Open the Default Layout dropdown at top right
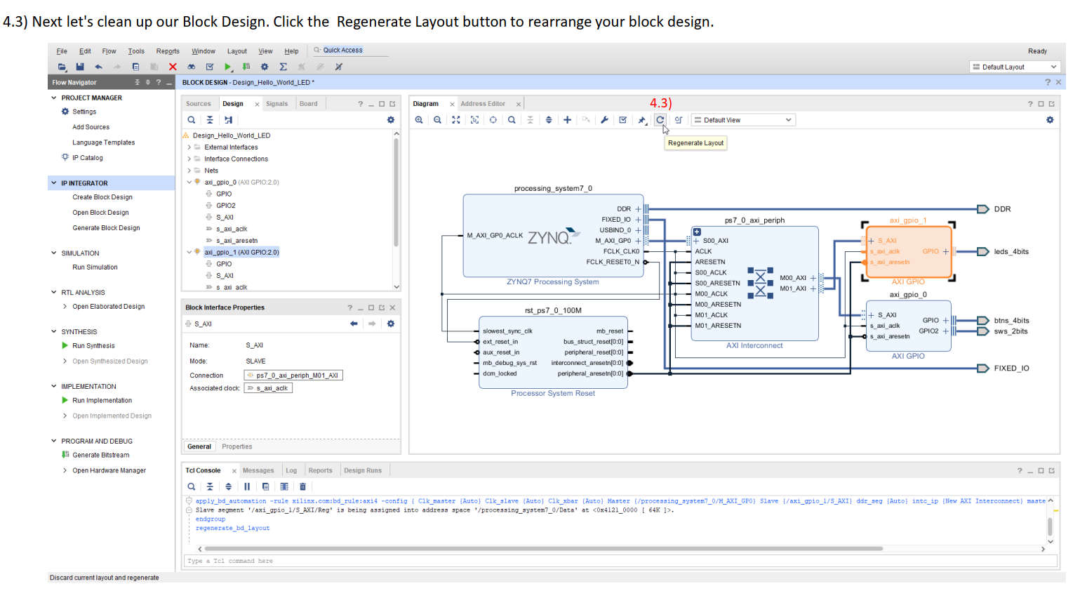The width and height of the screenshot is (1080, 591). (x=1014, y=67)
